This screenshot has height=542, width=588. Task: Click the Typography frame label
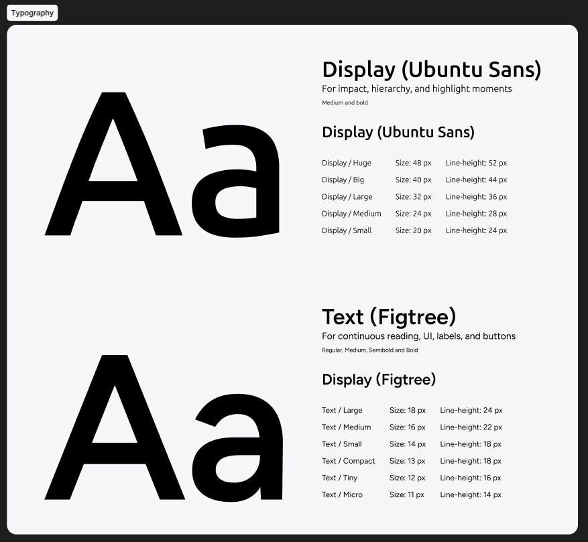pos(32,13)
